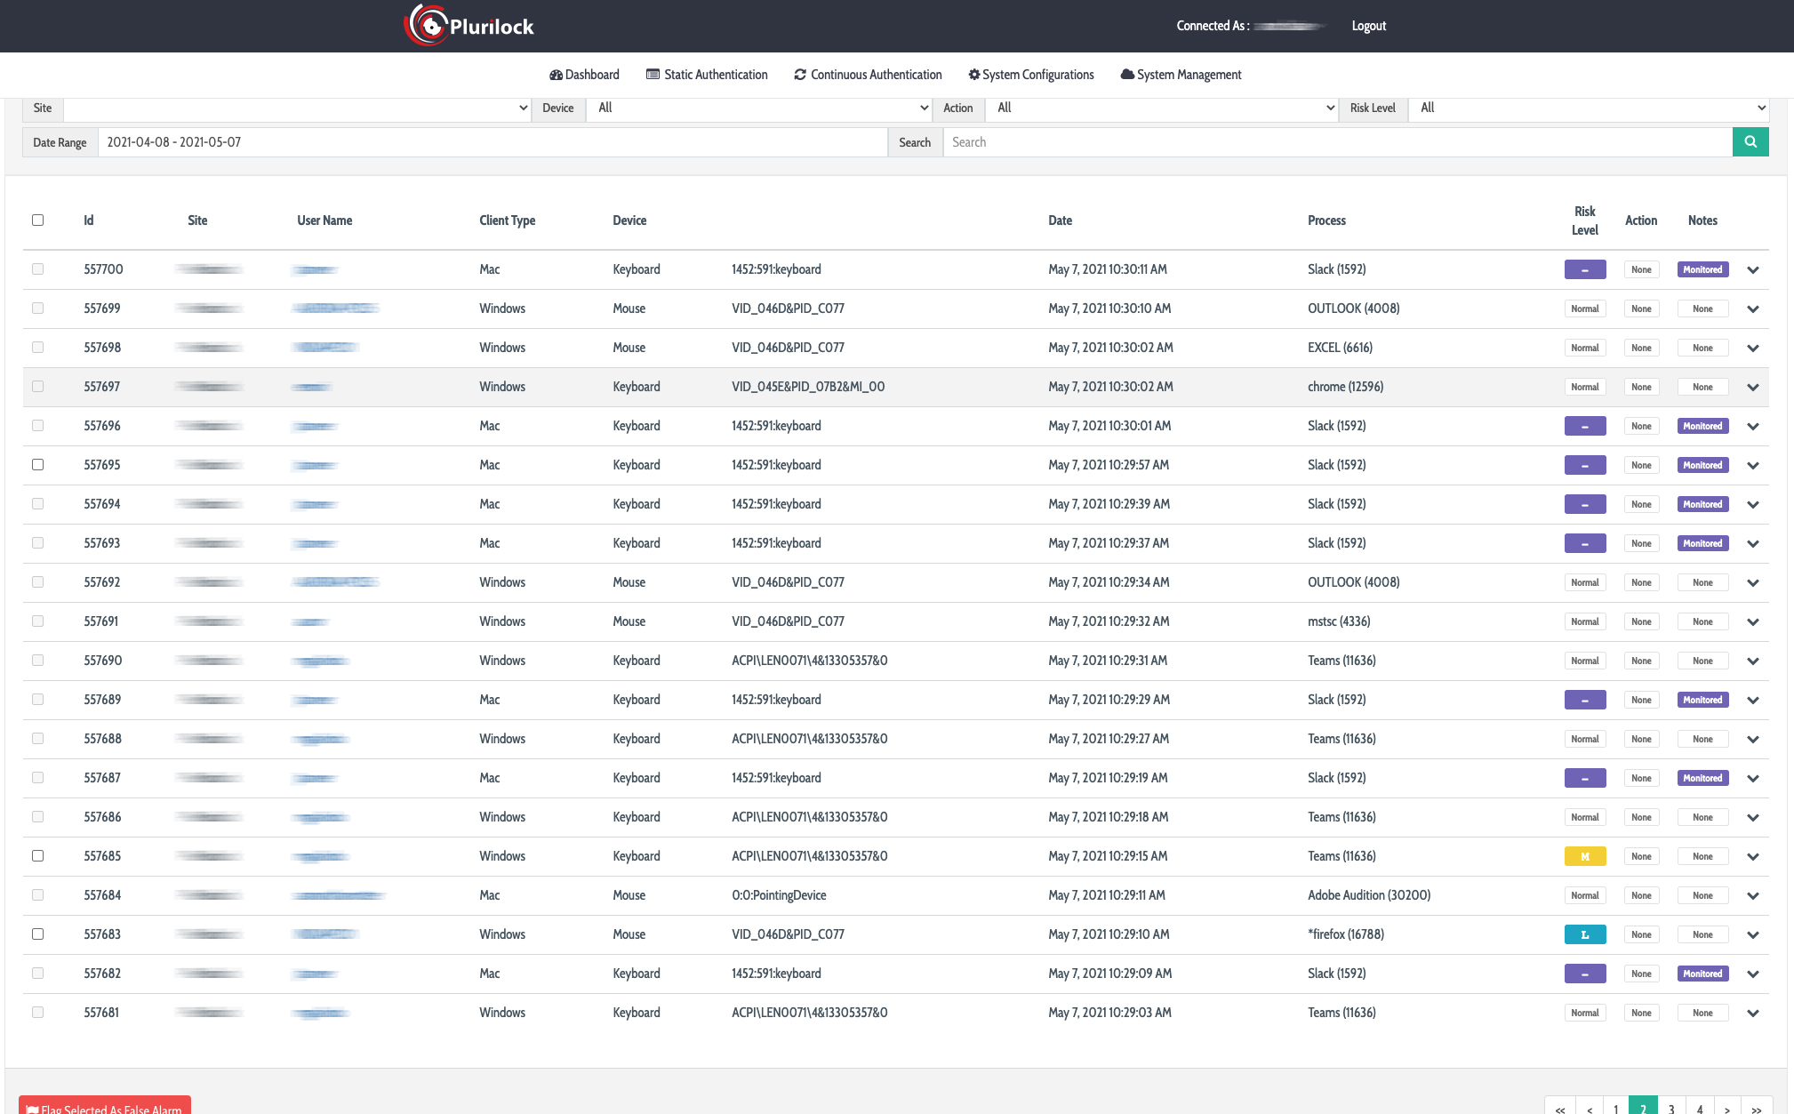This screenshot has width=1794, height=1114.
Task: Toggle the select-all header checkbox
Action: [x=37, y=220]
